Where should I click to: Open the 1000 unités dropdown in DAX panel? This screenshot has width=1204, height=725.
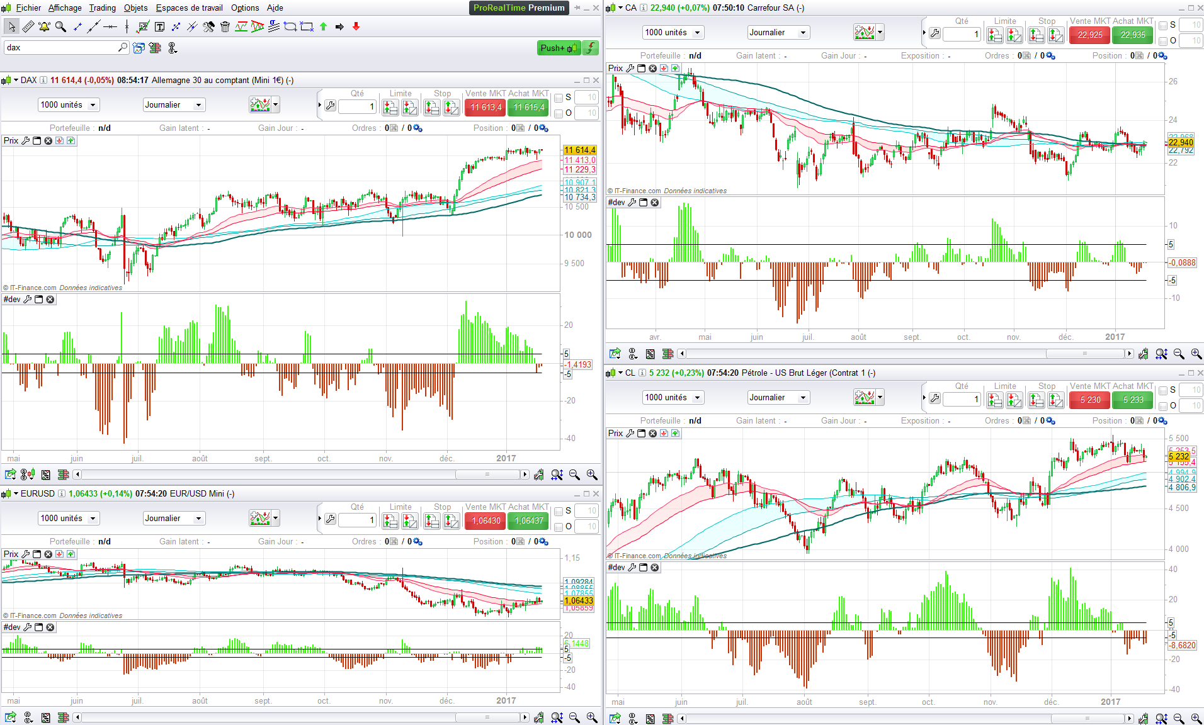pyautogui.click(x=69, y=105)
